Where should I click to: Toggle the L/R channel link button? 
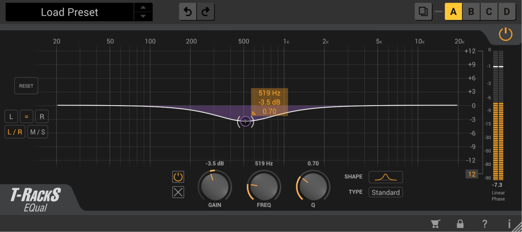(x=15, y=132)
